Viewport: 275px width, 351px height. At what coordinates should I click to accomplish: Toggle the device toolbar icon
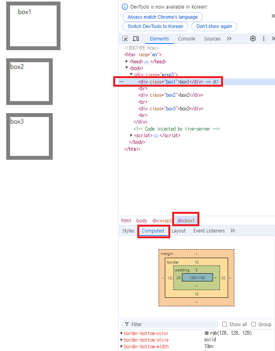pos(136,38)
